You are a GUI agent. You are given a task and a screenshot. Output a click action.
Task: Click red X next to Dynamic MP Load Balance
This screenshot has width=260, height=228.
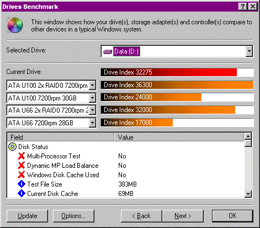(22, 165)
